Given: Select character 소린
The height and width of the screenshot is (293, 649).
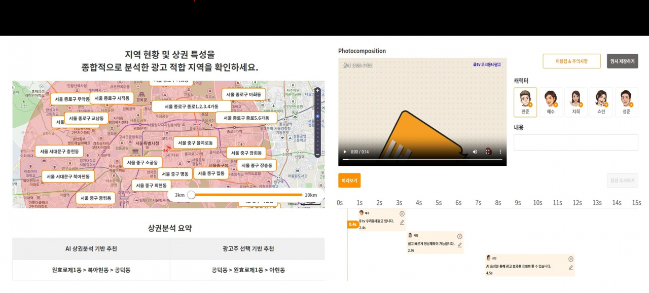Looking at the screenshot, I should coord(601,102).
